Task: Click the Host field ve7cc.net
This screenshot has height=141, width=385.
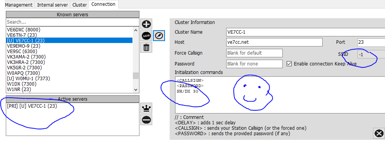Action: click(x=274, y=42)
